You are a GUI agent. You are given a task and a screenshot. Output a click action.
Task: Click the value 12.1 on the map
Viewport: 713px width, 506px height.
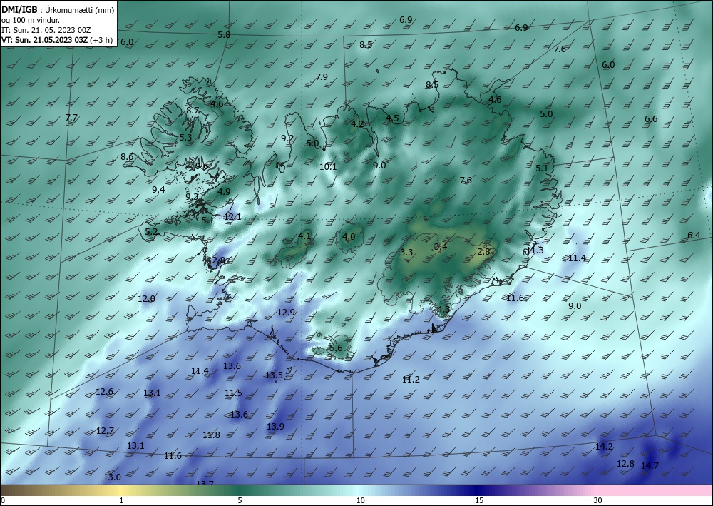click(232, 216)
